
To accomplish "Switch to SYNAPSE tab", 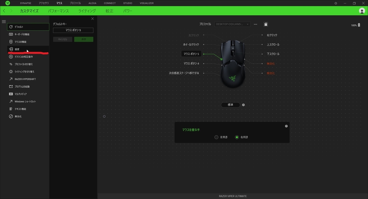I will tap(25, 3).
